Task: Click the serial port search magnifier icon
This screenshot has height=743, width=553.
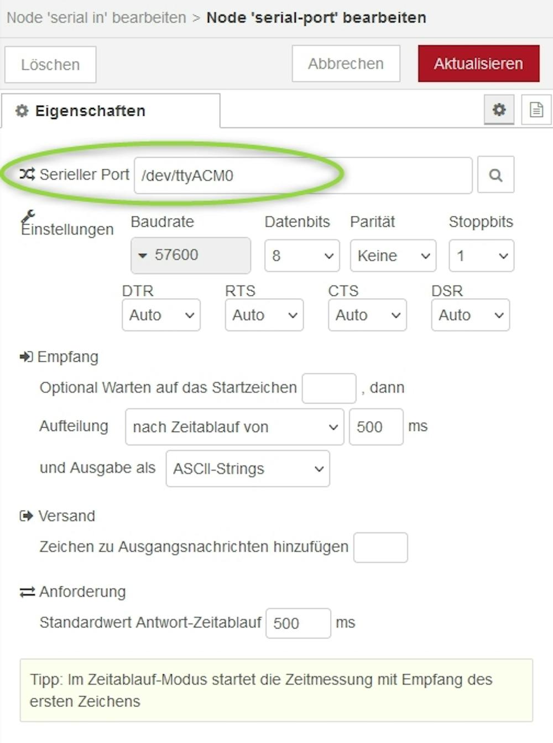Action: (495, 175)
